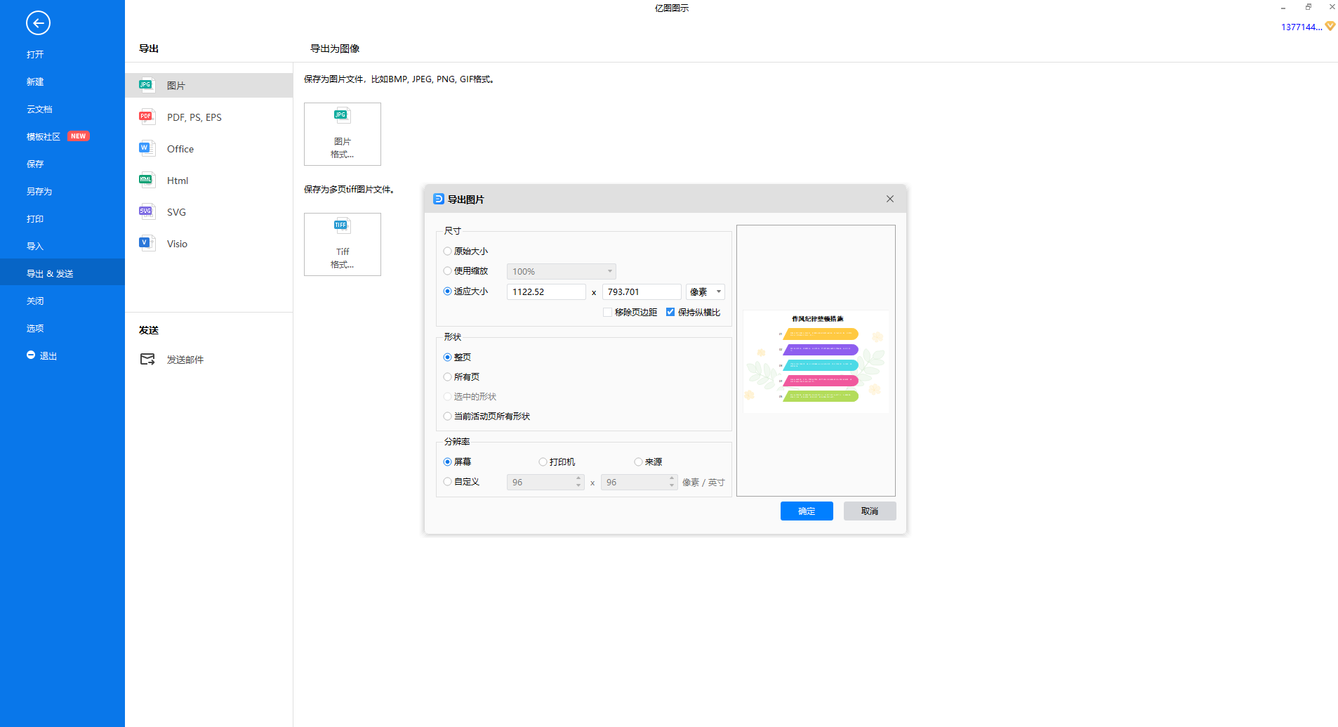Select 整页 shape option
1338x727 pixels.
click(x=447, y=357)
